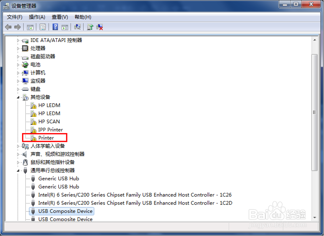324x236 pixels.
Task: Expand the 磁盘驱动器 node
Action: pos(18,57)
